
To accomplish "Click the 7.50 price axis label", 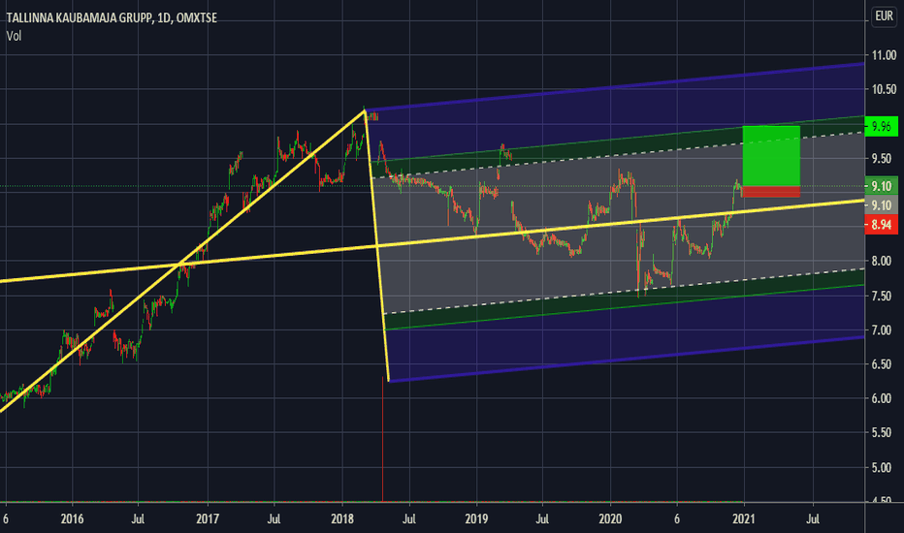I will tap(882, 296).
